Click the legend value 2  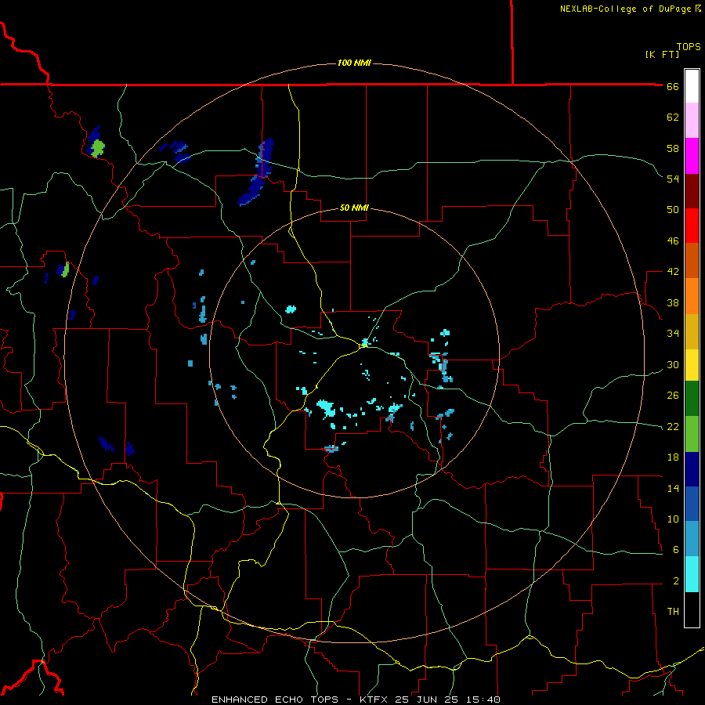676,581
